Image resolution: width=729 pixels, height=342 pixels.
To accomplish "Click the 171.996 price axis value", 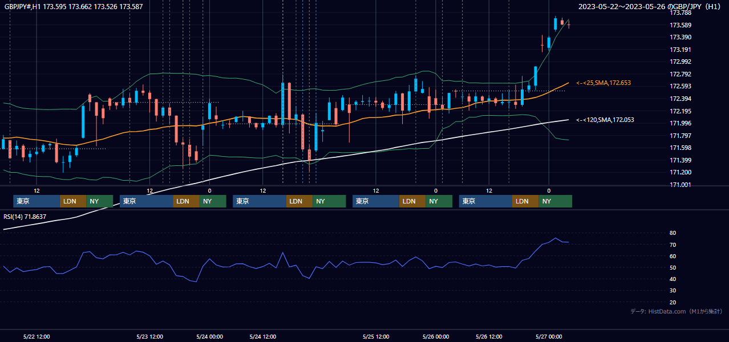I will [680, 123].
